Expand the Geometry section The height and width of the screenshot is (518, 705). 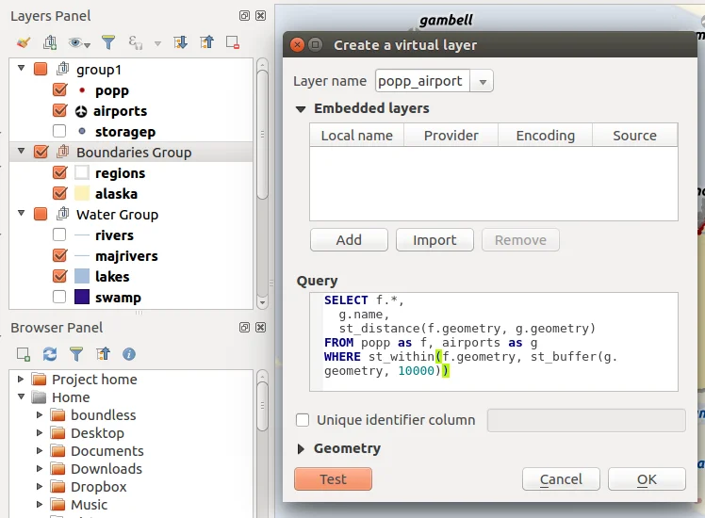[x=302, y=448]
